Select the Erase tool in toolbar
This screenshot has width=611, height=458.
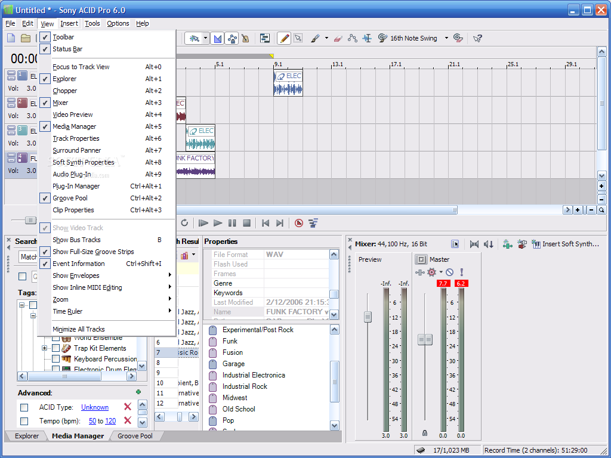[338, 38]
